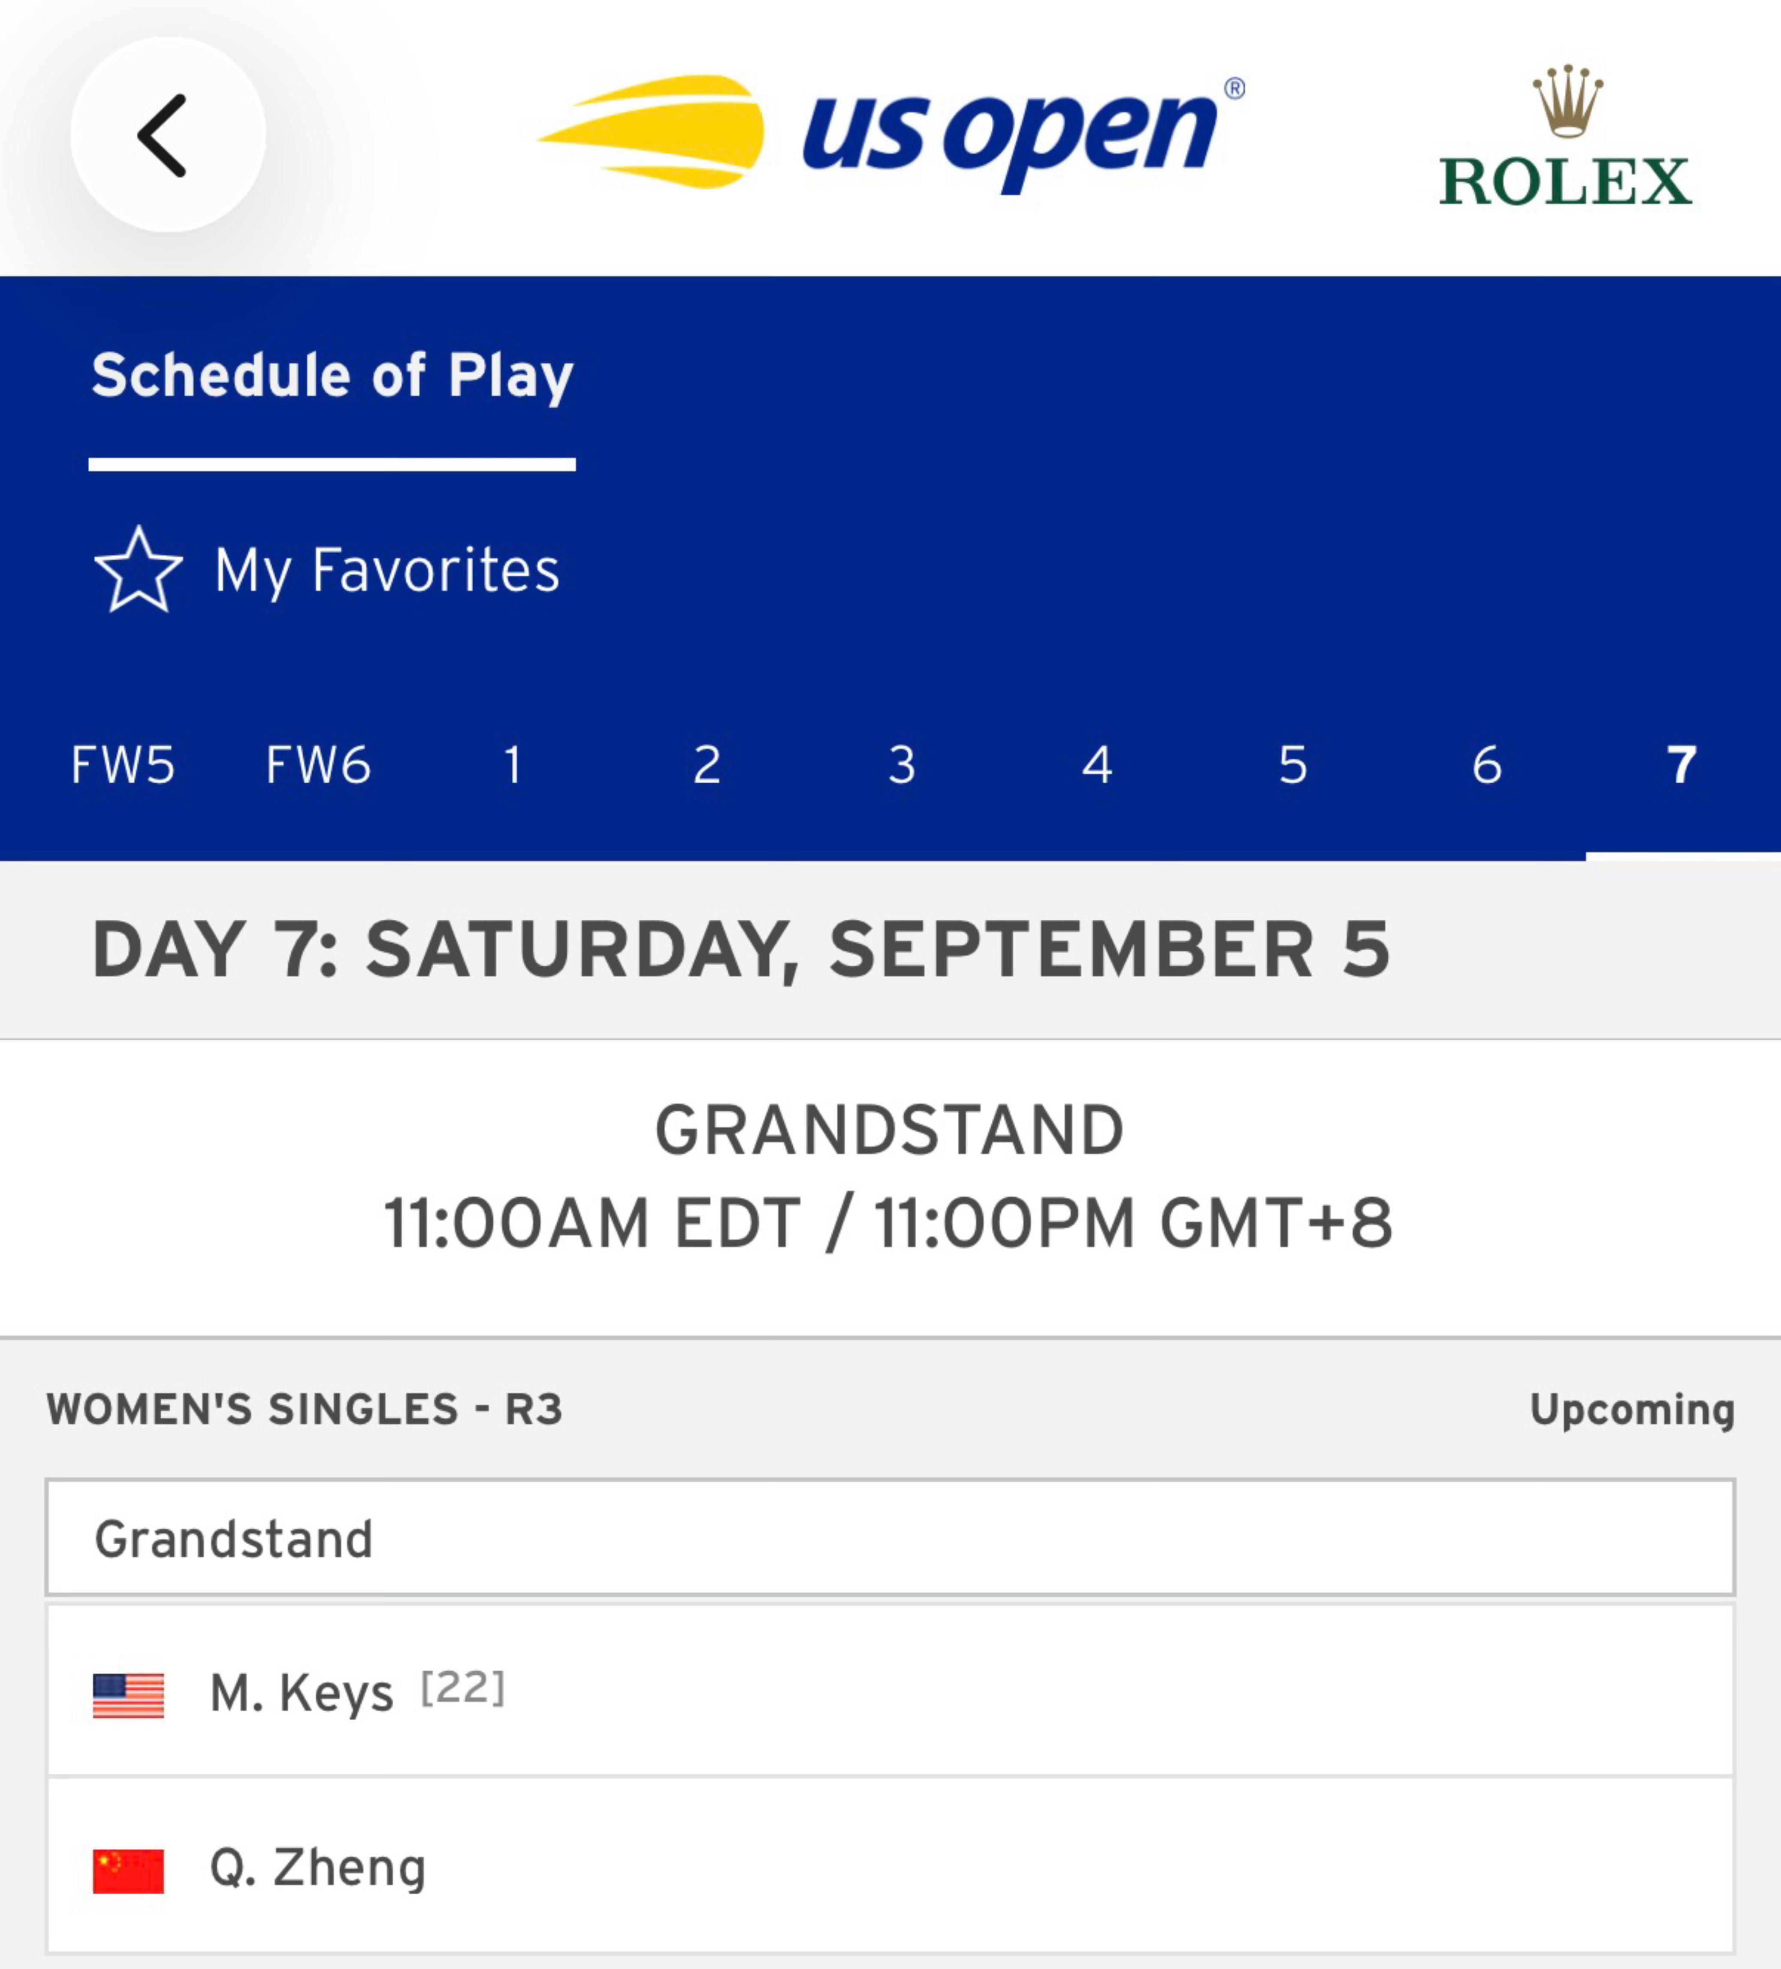Switch to the FW5 day tab
Screen dimensions: 1781x1969
click(x=123, y=765)
